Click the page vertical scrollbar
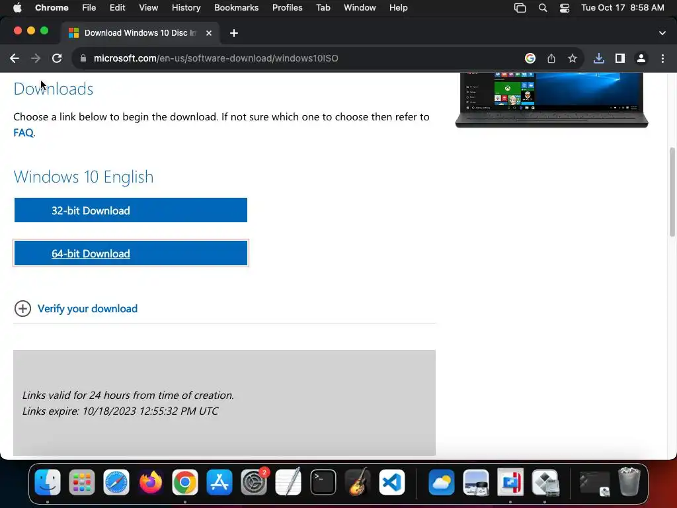Image resolution: width=677 pixels, height=508 pixels. 672,192
